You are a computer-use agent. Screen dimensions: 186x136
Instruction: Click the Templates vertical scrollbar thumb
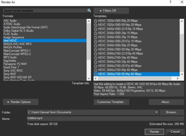coord(182,53)
